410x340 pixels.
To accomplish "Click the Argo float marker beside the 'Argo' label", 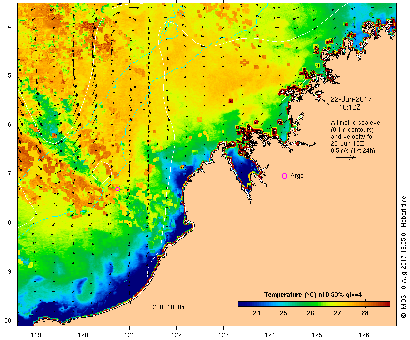I will coord(285,176).
